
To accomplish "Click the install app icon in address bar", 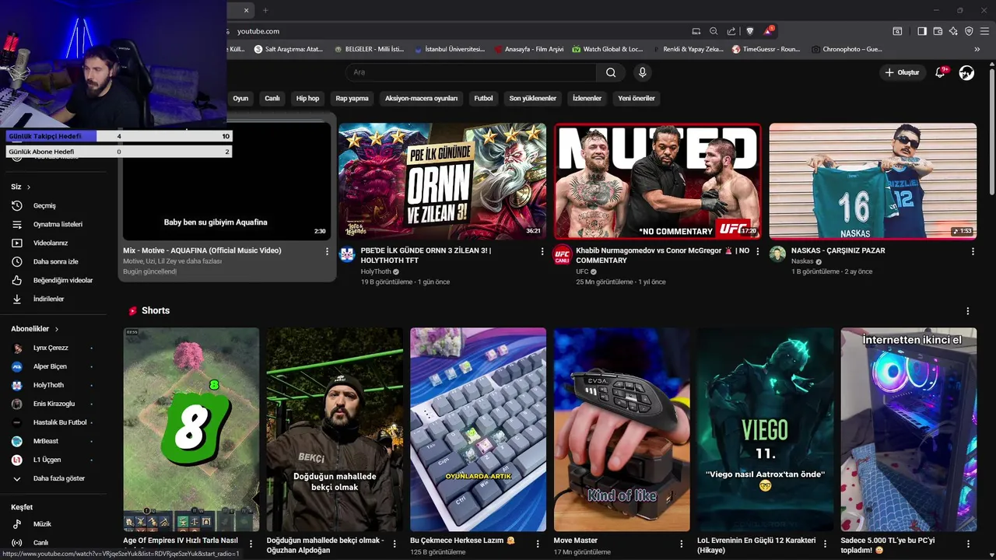I will 696,31.
